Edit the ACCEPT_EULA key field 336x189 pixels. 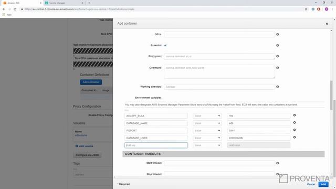156,116
